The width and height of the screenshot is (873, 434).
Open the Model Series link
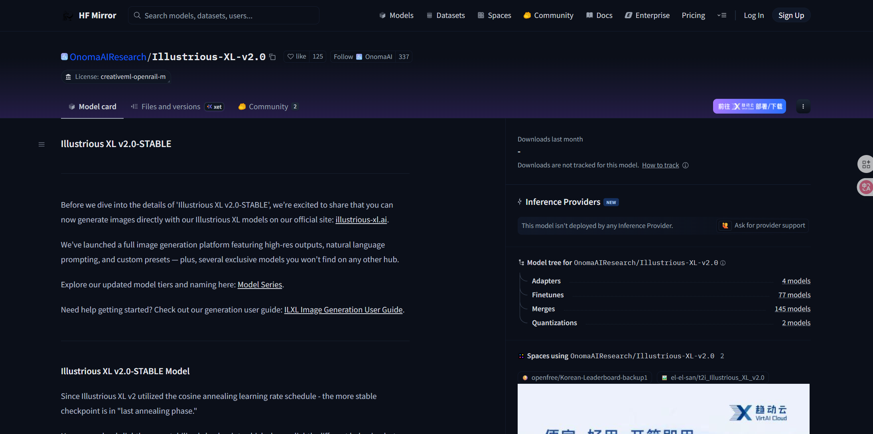coord(260,285)
